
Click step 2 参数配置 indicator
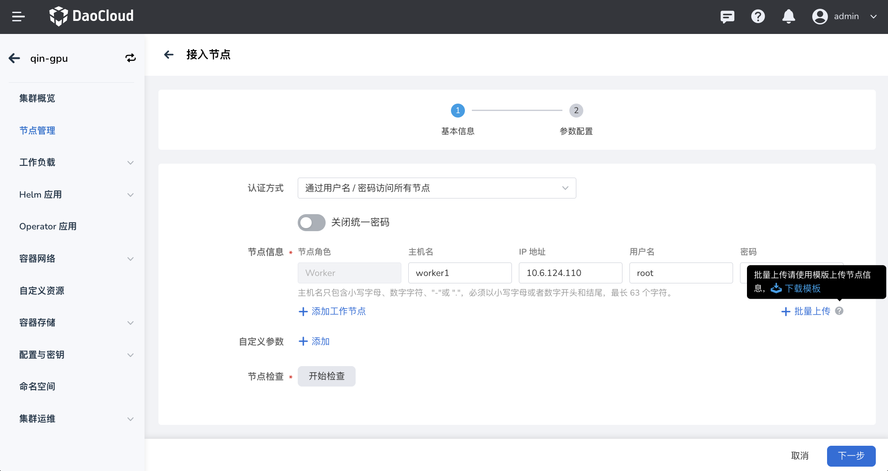576,111
